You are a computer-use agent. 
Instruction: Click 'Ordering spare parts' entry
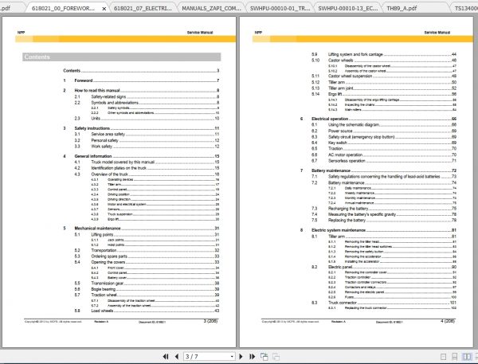pyautogui.click(x=147, y=256)
